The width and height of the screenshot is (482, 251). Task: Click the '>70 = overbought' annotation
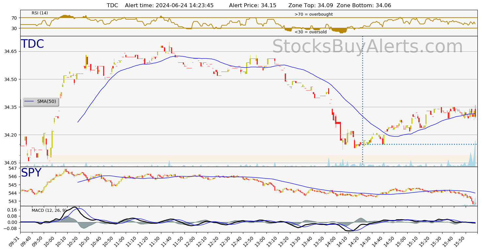click(313, 14)
